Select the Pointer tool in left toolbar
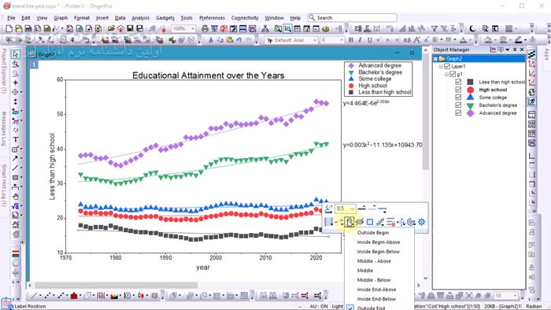551x310 pixels. coord(15,54)
